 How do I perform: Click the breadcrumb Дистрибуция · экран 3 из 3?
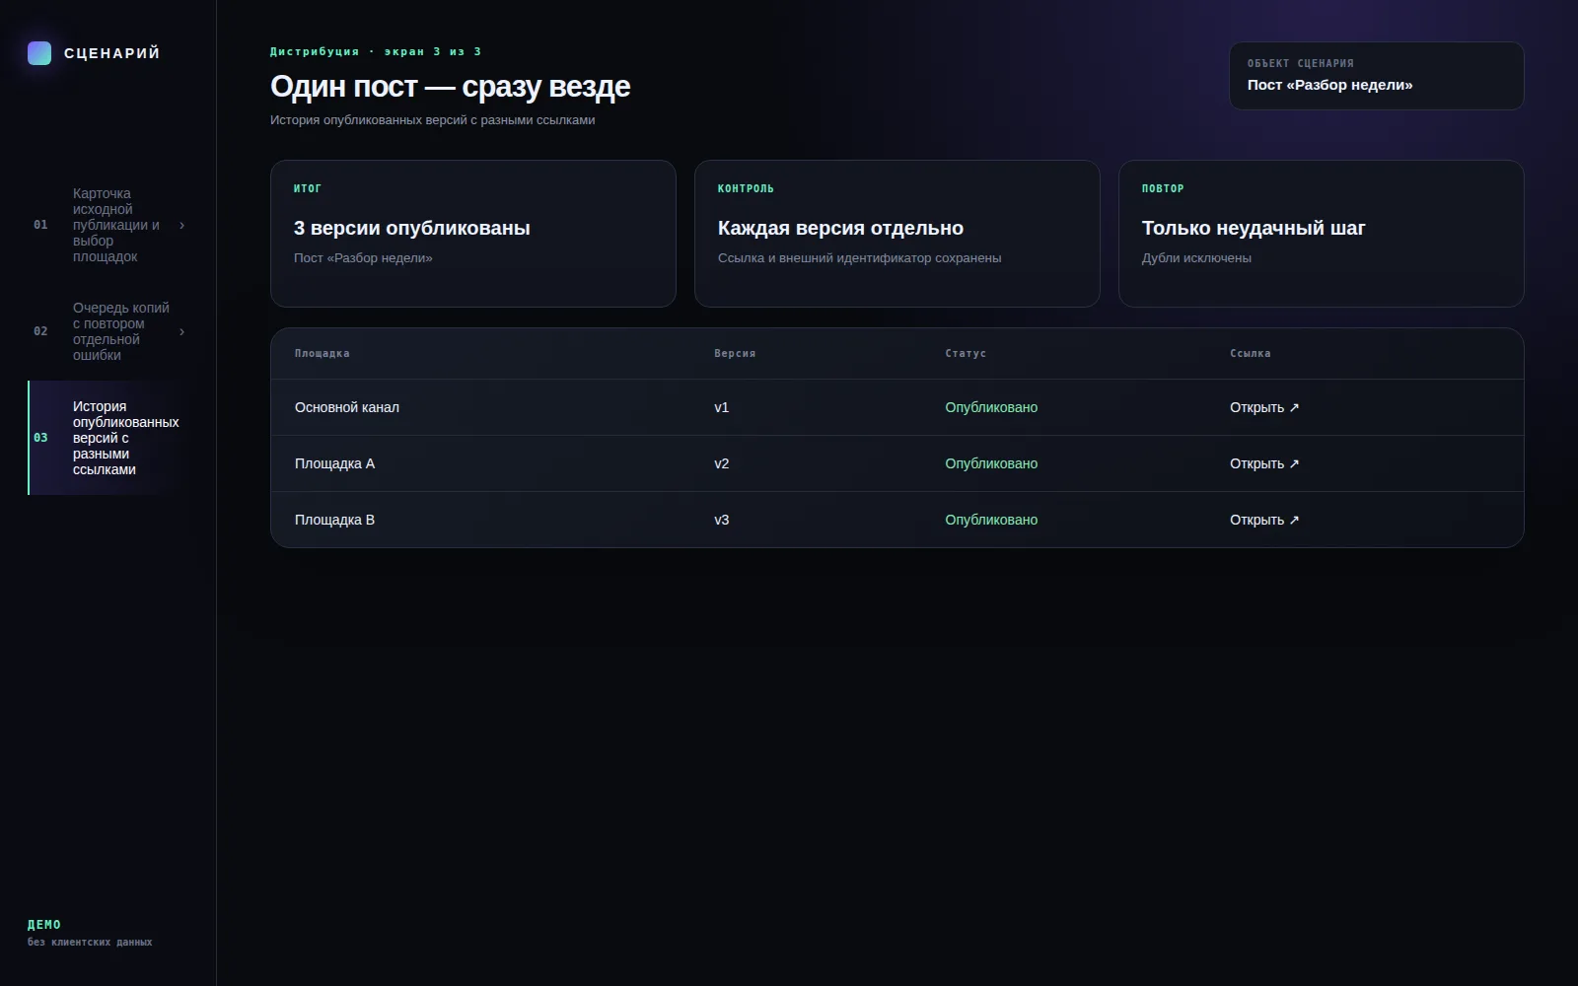(x=376, y=51)
